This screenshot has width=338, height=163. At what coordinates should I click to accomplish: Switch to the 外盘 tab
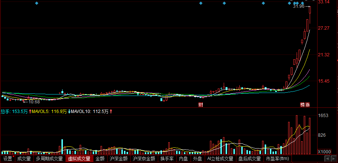pos(197,159)
